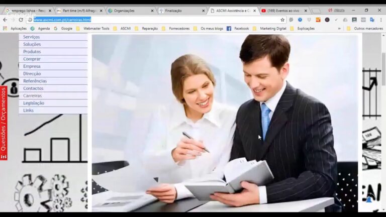Image resolution: width=386 pixels, height=217 pixels.
Task: Open the Outros marcadores bookmarks folder
Action: click(x=365, y=29)
